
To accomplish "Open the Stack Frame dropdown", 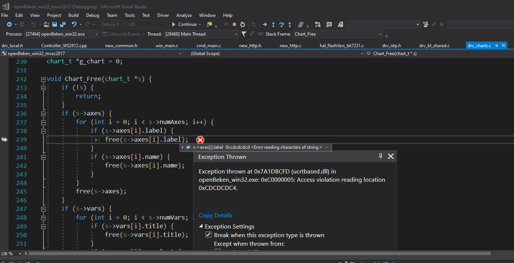I will [380, 34].
